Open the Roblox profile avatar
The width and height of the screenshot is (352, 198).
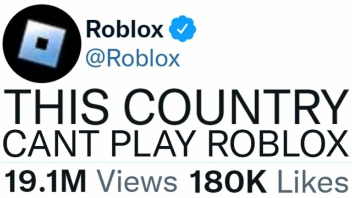click(x=42, y=44)
